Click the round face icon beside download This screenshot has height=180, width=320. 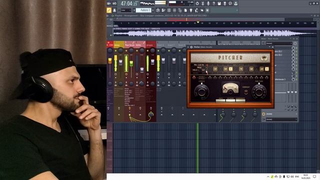pos(230,3)
